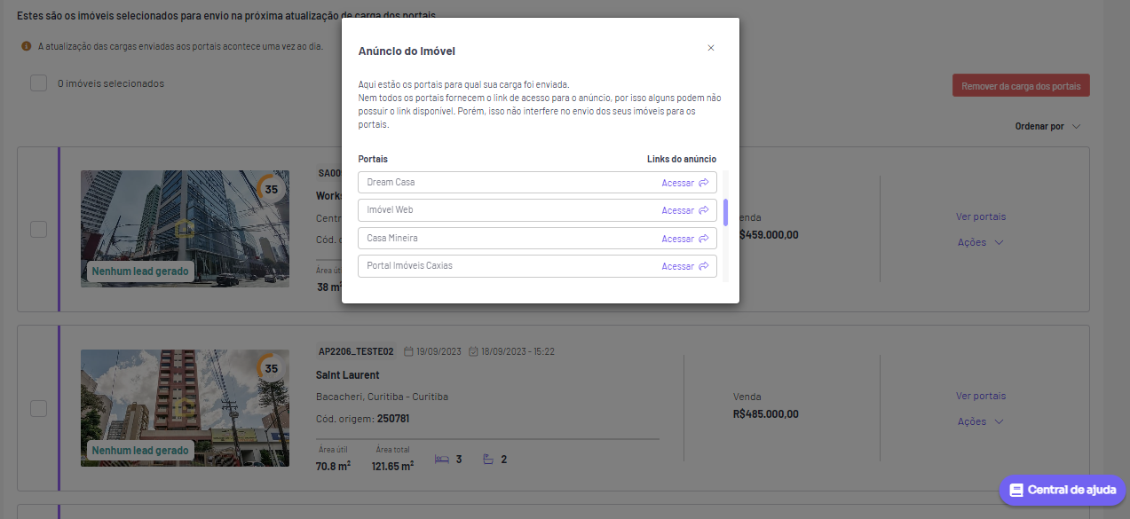
Task: Toggle the select-all imóveis checkbox
Action: tap(38, 83)
